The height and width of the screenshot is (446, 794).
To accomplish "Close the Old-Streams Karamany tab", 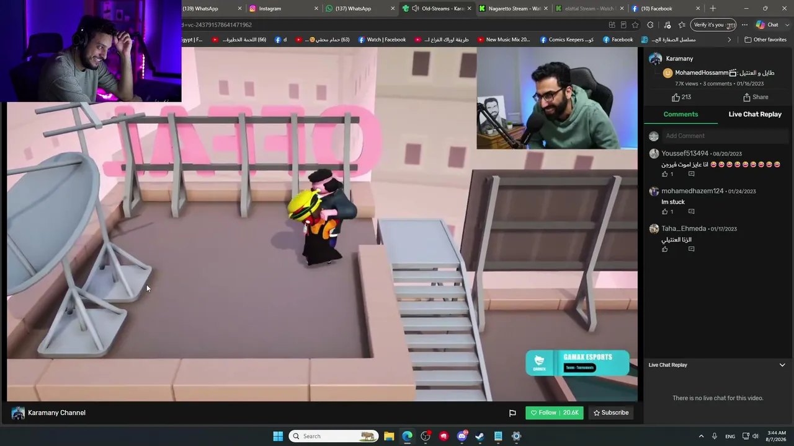I will coord(469,9).
